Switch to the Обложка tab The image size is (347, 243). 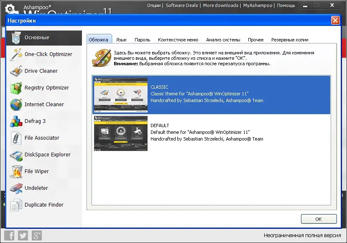pyautogui.click(x=99, y=40)
